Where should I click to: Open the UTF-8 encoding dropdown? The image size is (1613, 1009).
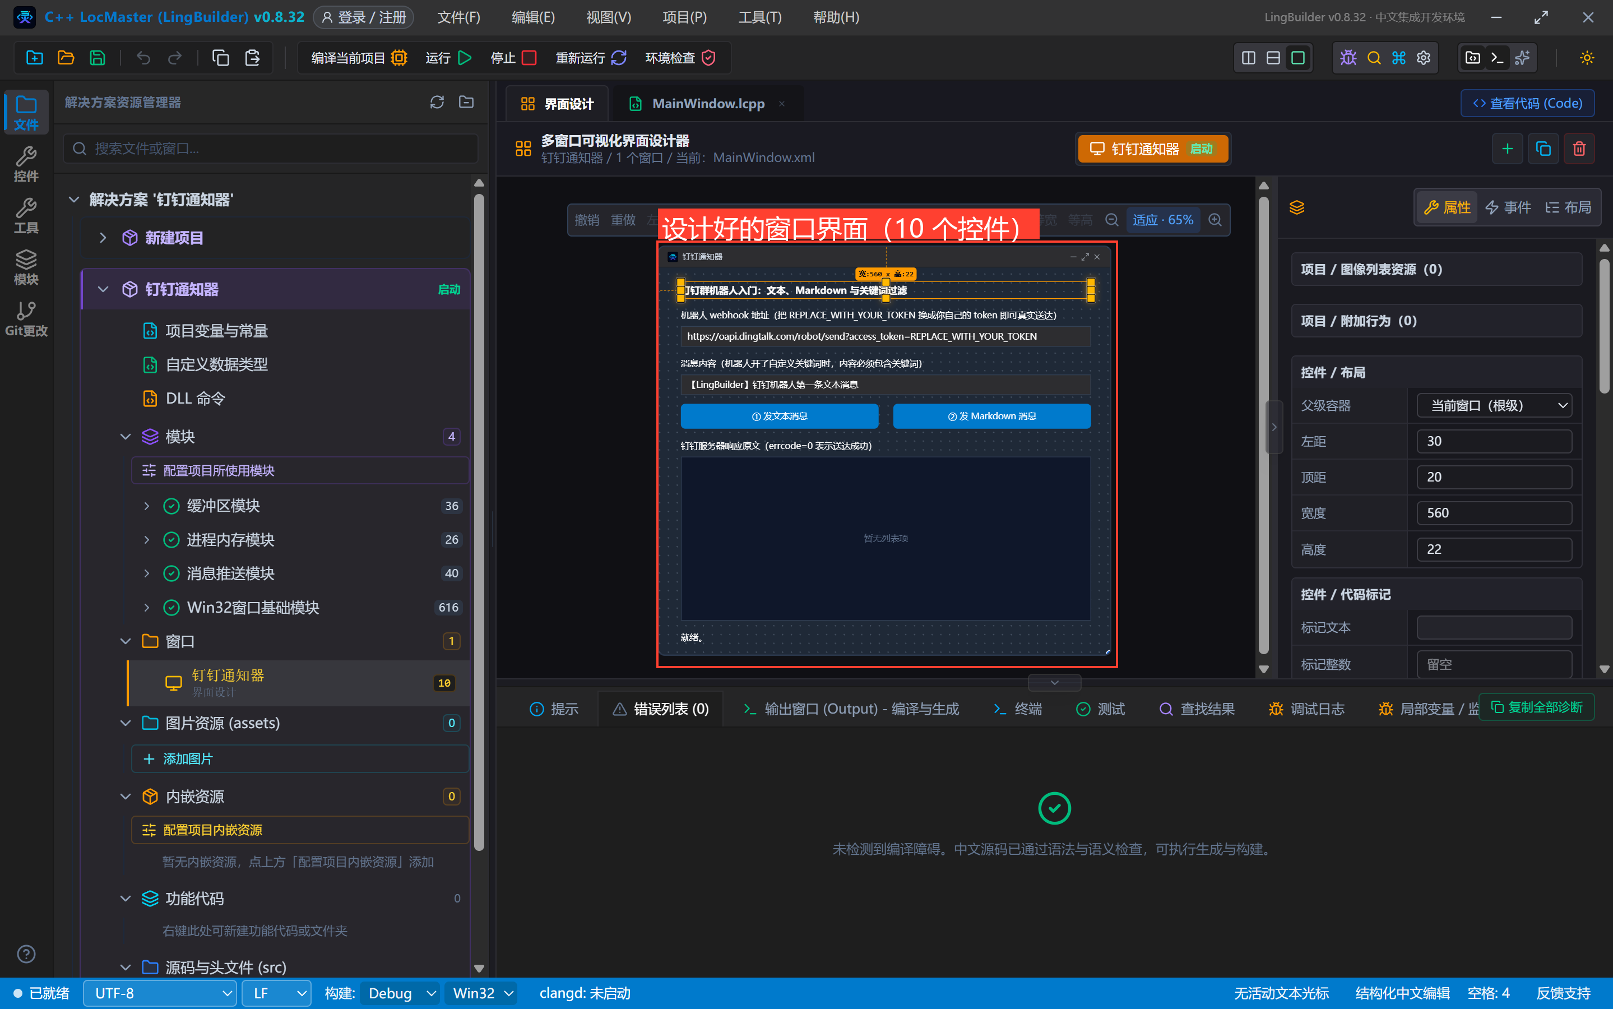tap(160, 993)
